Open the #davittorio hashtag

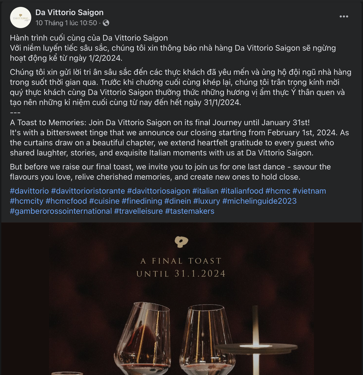29,191
